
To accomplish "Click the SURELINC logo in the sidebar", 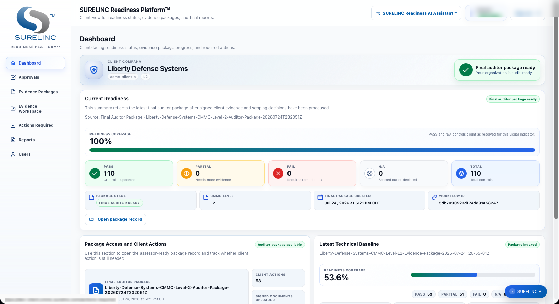I will pos(36,24).
